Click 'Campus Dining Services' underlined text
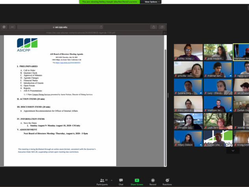The image size is (249, 187). [41, 94]
